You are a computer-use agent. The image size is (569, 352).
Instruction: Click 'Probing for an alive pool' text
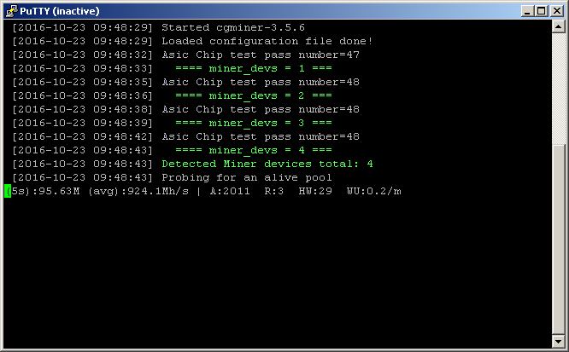(247, 178)
